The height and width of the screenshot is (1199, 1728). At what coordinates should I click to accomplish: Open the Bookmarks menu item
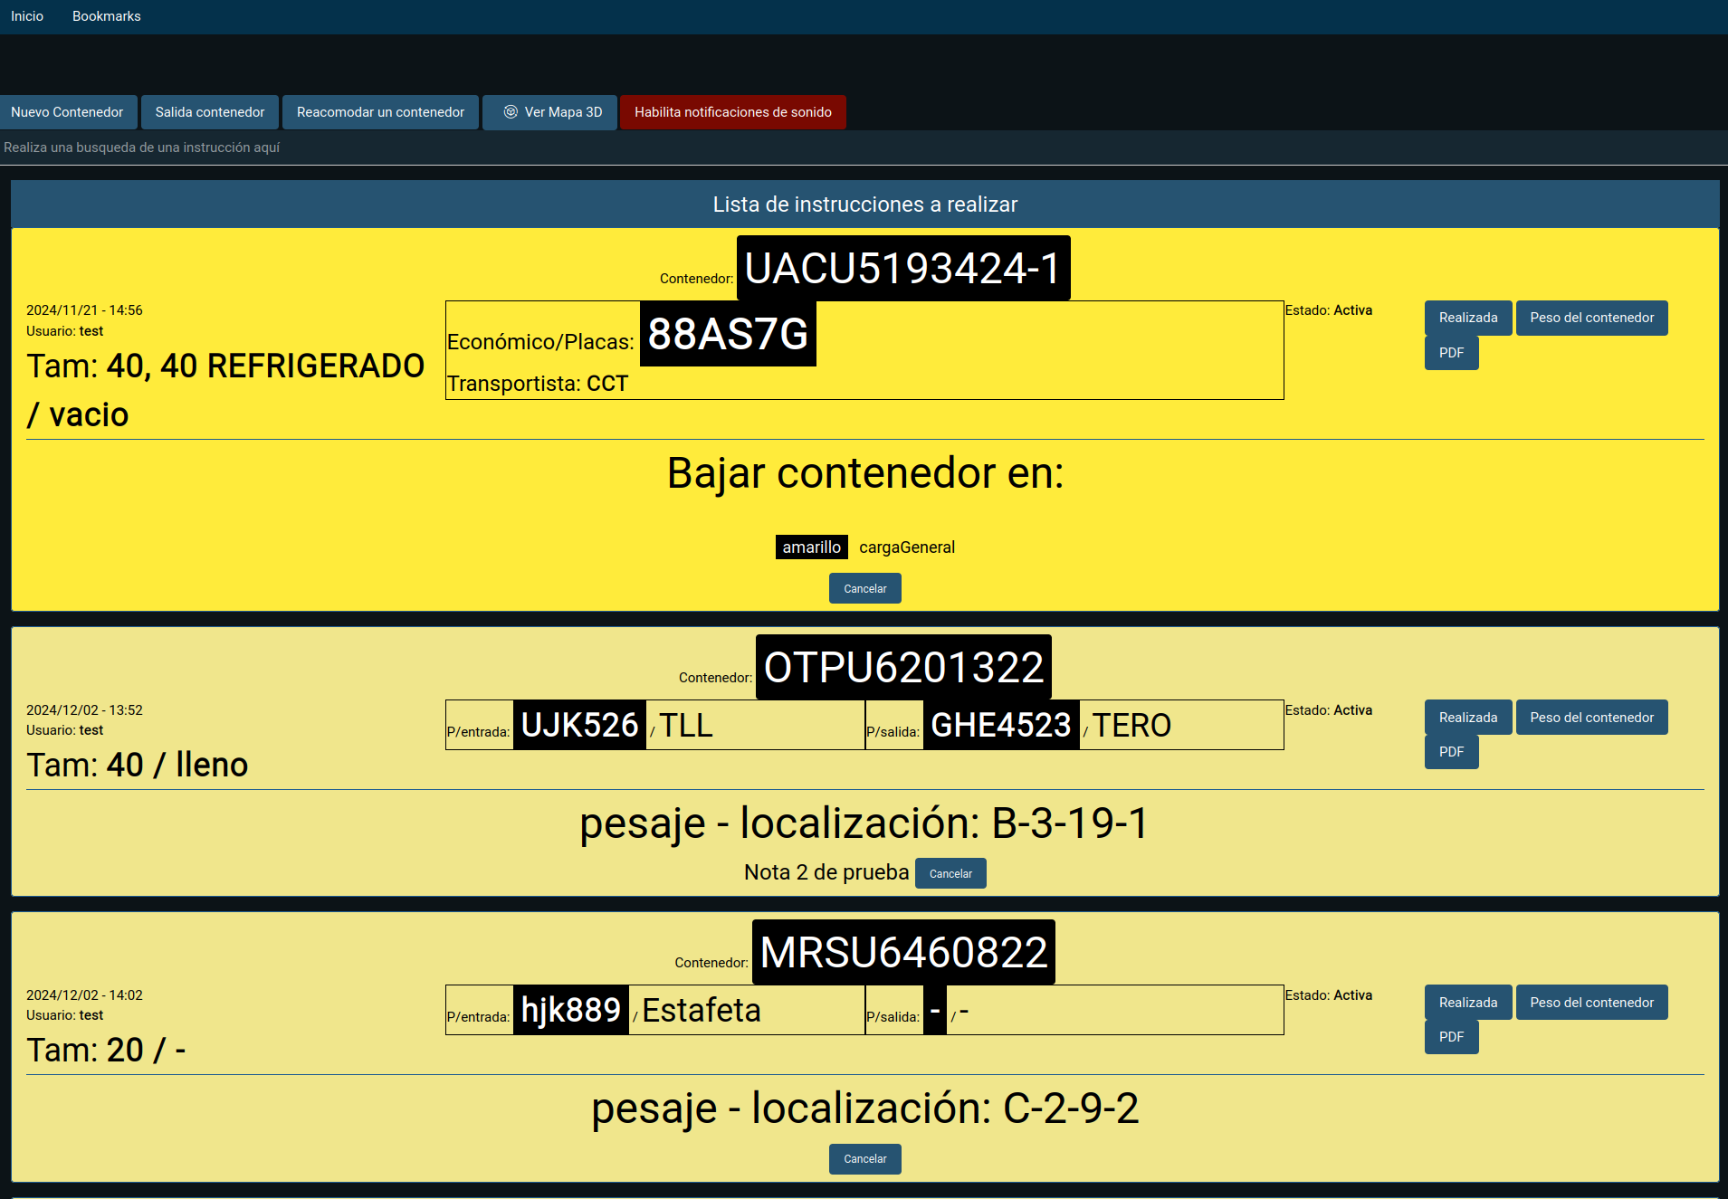click(106, 16)
